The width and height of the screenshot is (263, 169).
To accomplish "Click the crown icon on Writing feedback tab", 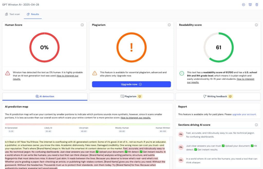I will [230, 97].
